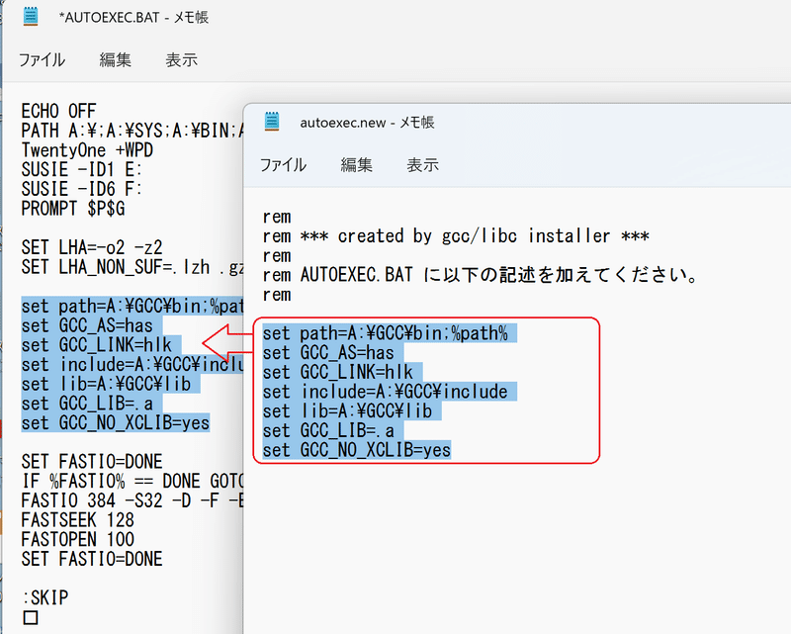Click the AUTOEXEC.BAT Notepad window icon
This screenshot has height=634, width=791.
(31, 17)
